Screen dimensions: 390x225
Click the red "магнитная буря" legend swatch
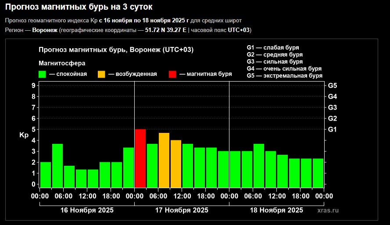173,74
